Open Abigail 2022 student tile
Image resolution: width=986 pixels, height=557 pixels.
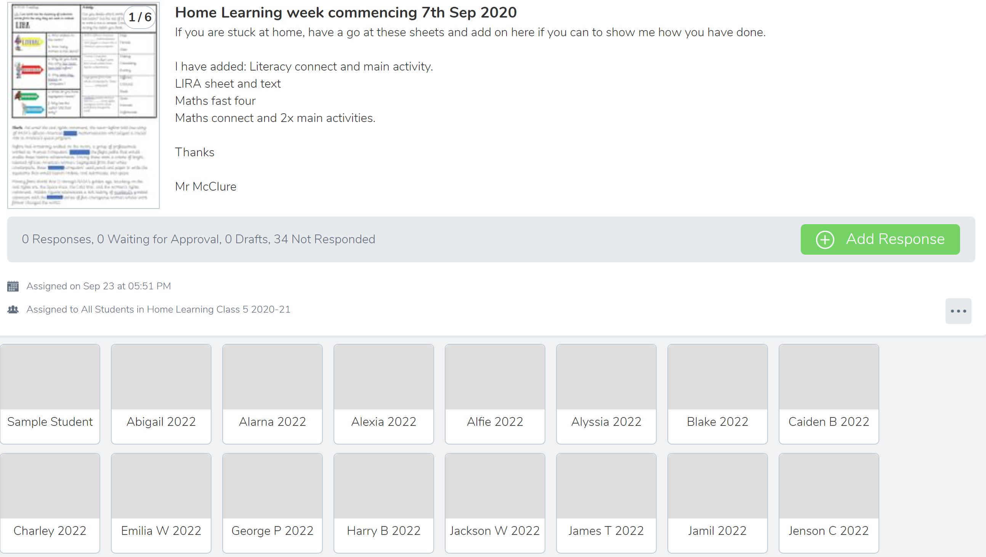(161, 393)
